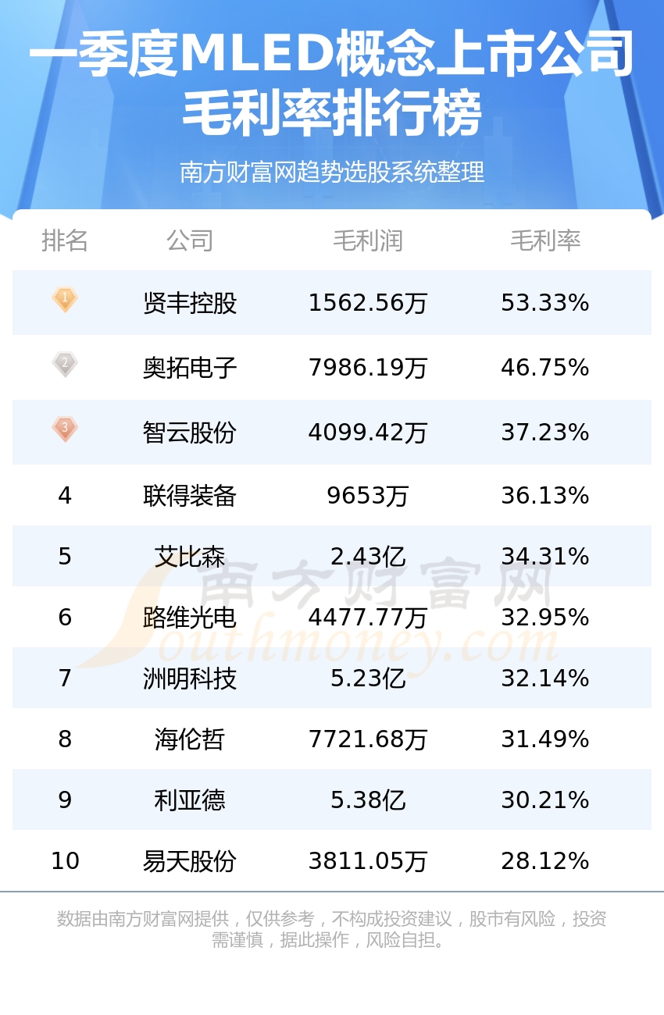
Task: Click rank number 10 for 易天股份
Action: 65,861
